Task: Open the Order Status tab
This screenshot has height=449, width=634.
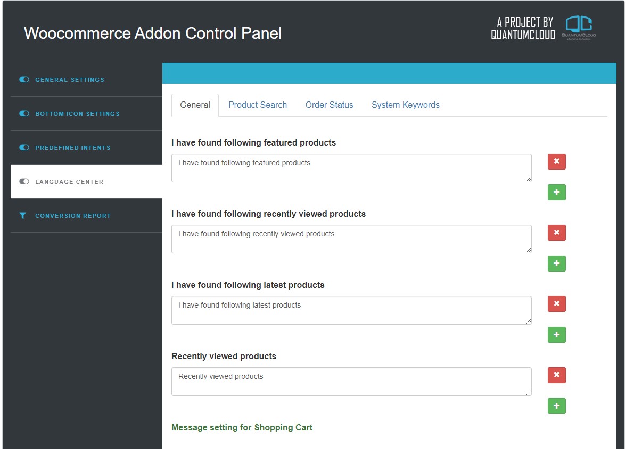Action: (329, 105)
